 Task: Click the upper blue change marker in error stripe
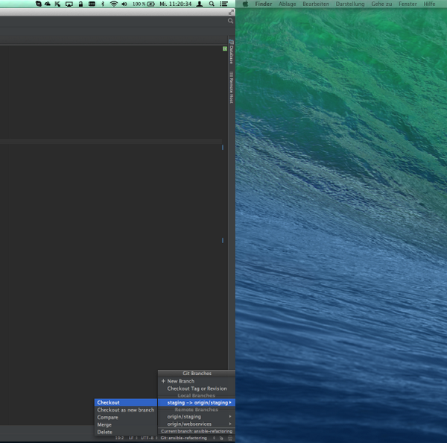tap(223, 147)
